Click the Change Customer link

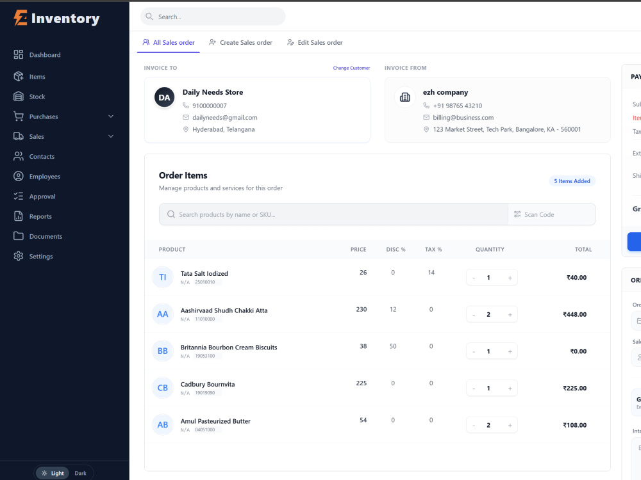click(351, 68)
